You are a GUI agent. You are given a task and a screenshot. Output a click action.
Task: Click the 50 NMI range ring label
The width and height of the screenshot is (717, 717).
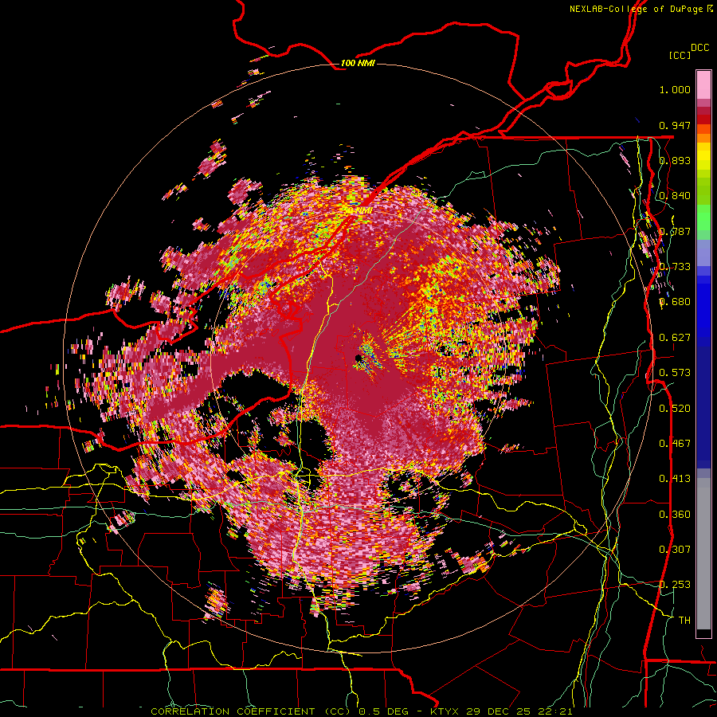coord(358,211)
